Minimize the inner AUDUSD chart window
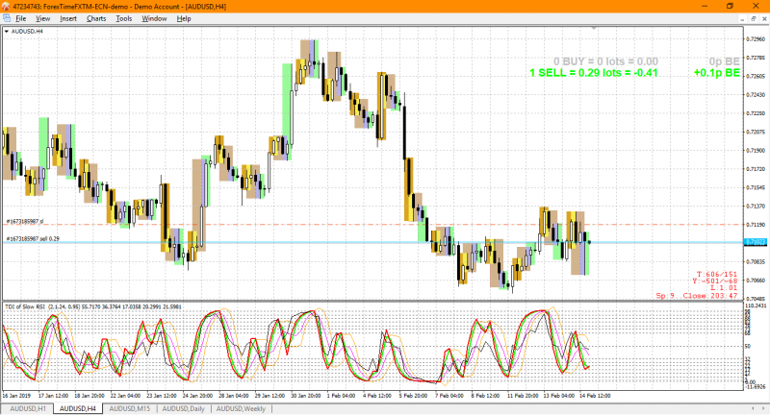 (x=742, y=18)
